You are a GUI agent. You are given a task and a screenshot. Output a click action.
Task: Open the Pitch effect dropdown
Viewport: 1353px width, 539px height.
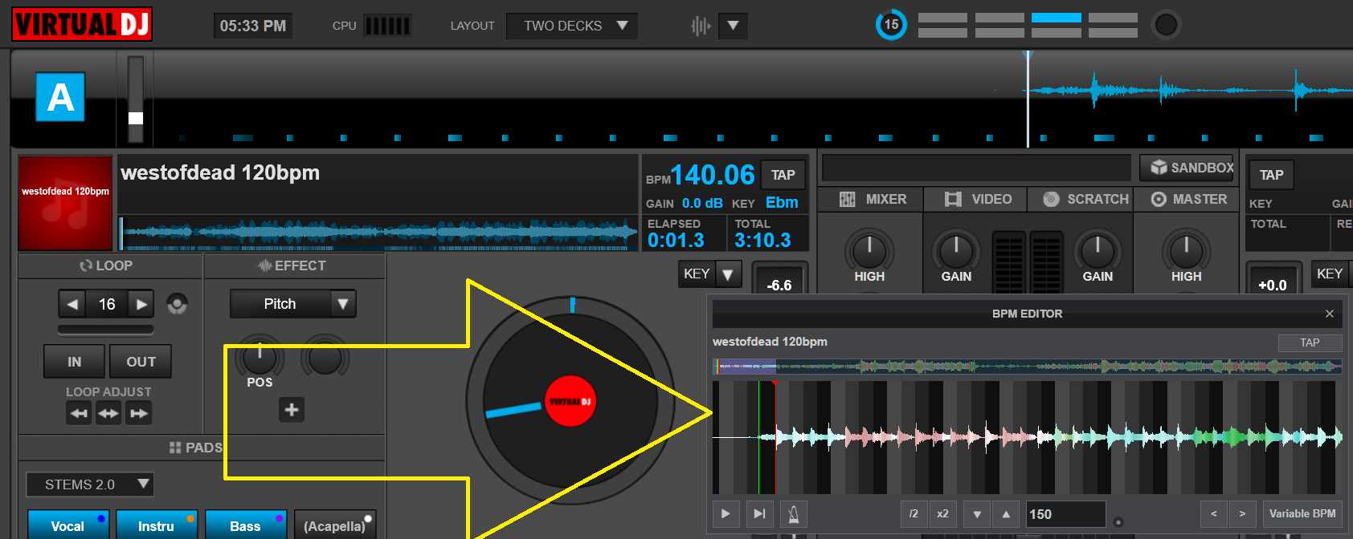point(293,304)
